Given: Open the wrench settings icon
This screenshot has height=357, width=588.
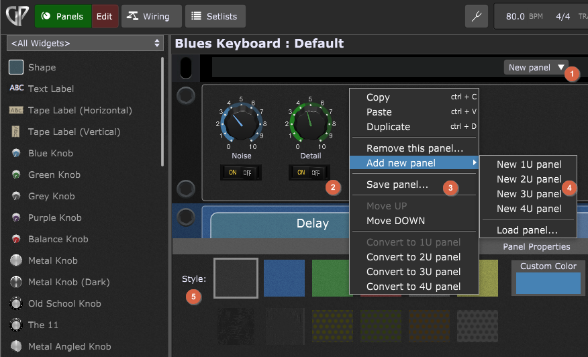Looking at the screenshot, I should click(x=477, y=16).
